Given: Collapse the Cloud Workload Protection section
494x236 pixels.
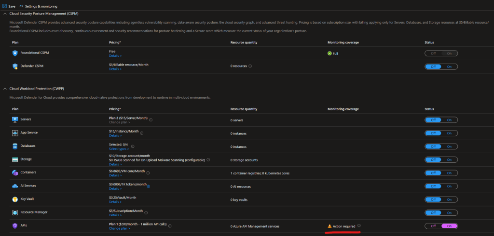Looking at the screenshot, I should point(5,89).
